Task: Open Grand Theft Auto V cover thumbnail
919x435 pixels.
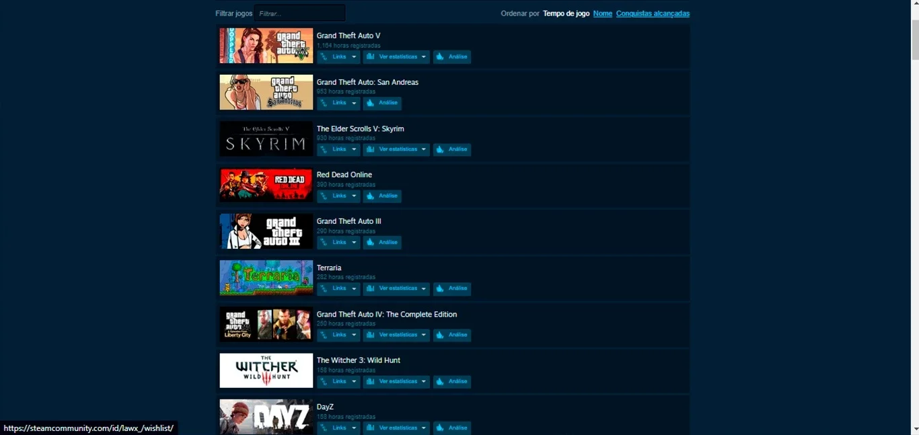Action: click(x=266, y=46)
